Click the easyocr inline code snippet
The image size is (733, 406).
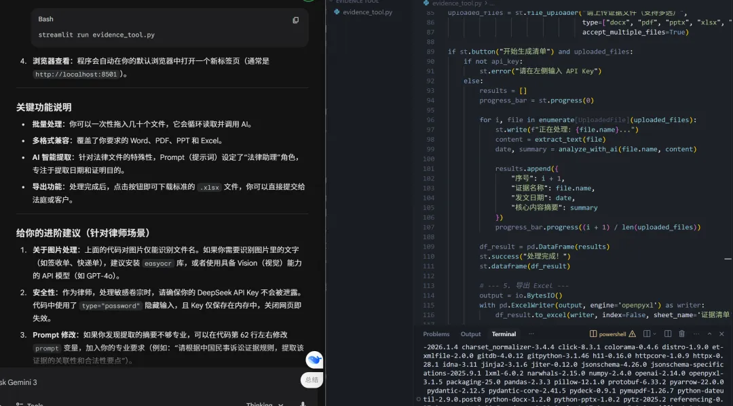click(x=157, y=264)
